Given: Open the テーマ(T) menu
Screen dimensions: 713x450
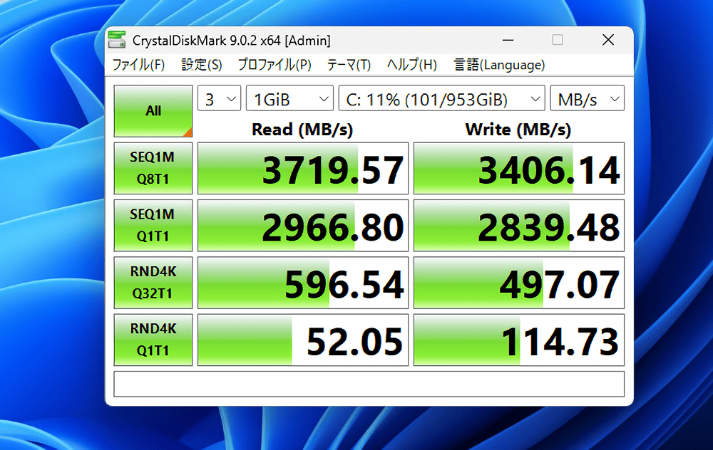Looking at the screenshot, I should click(x=349, y=64).
